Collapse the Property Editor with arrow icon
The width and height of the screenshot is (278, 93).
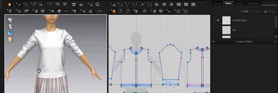214,42
